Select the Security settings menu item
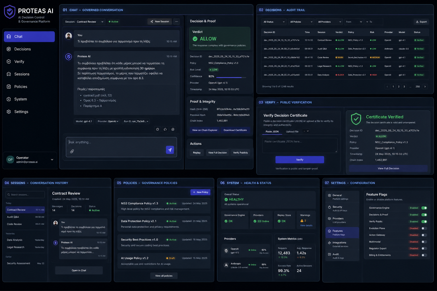 342,209
